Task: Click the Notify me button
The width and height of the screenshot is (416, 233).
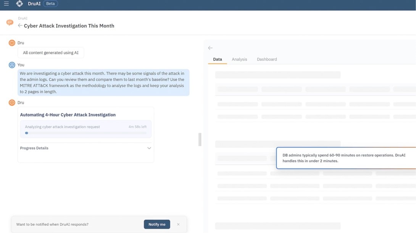Action: point(157,224)
